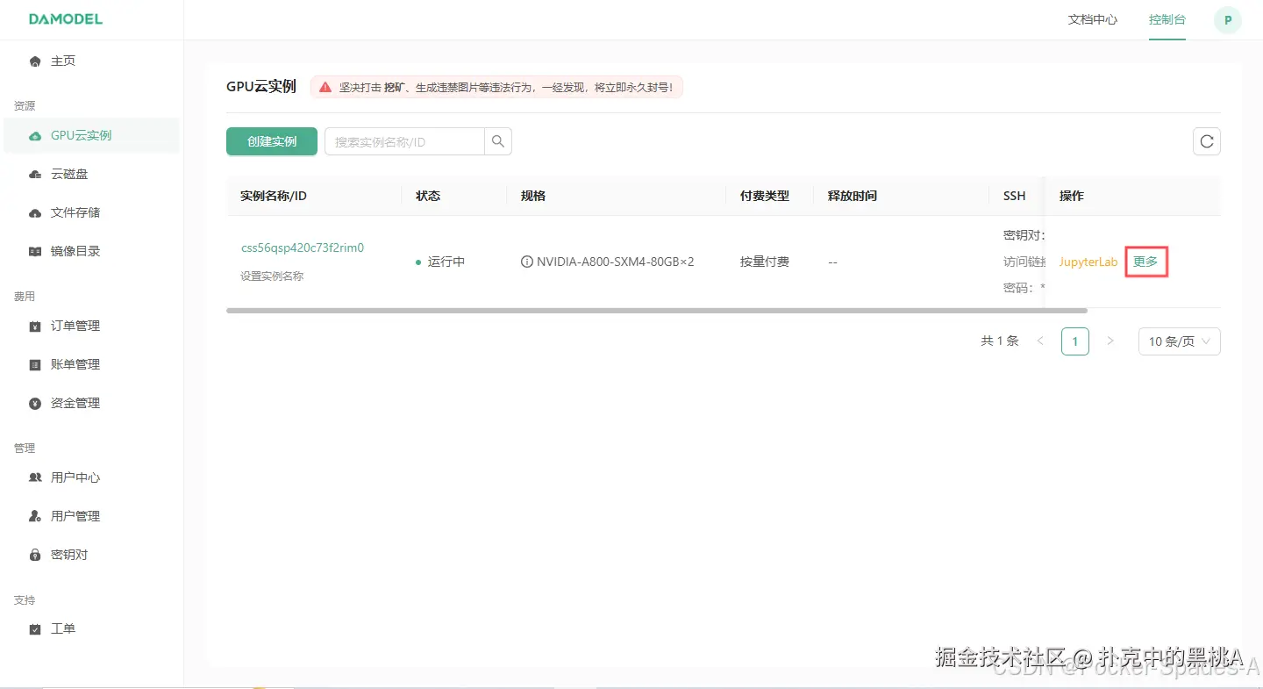Click the NVIDIA-A800-SXM4-80GB×2 spec cell

616,262
